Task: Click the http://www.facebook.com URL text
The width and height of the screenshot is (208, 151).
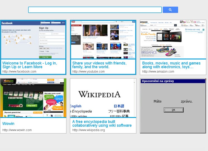Action: (x=19, y=71)
